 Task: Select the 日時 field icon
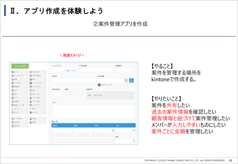pos(13,94)
